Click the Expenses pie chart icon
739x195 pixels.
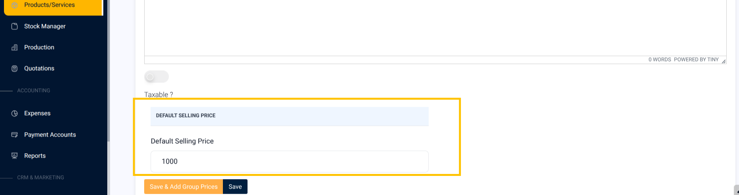pos(15,113)
